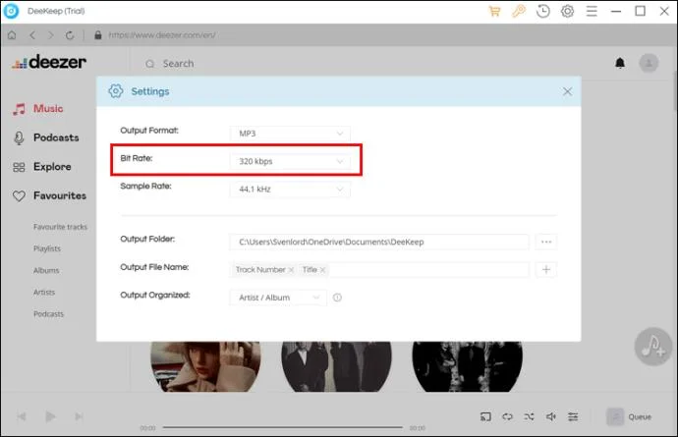Select Favourites in the sidebar

50,195
